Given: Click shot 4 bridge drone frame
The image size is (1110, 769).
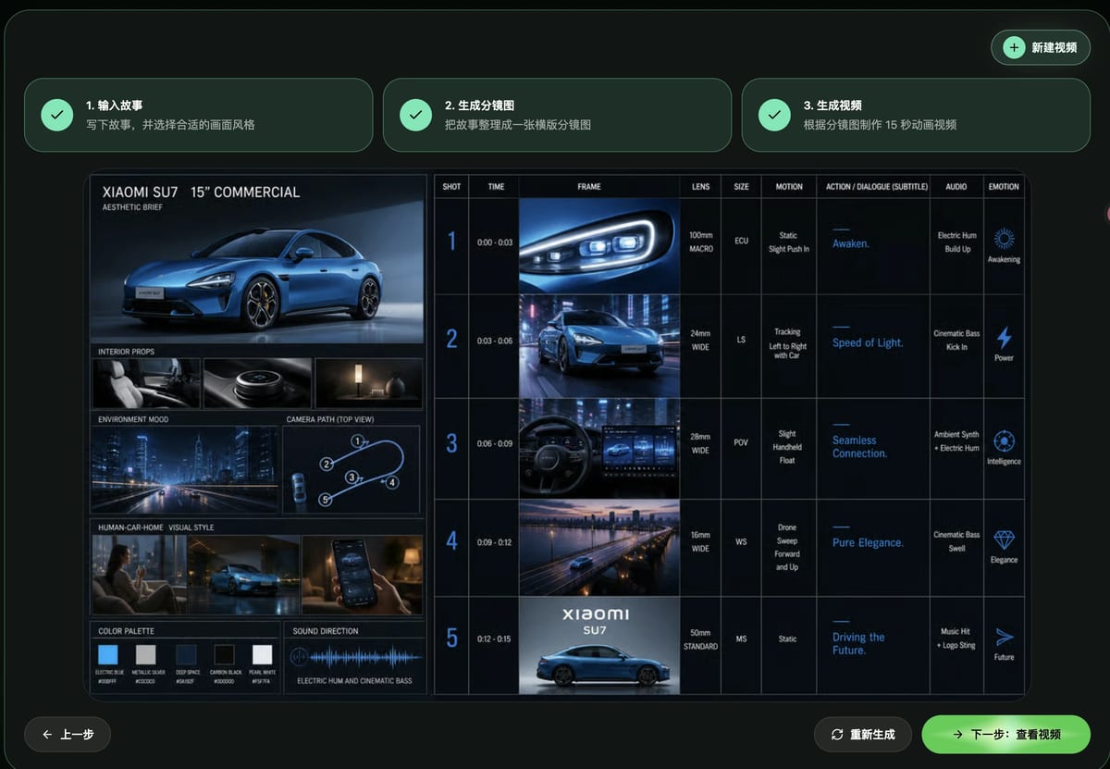Looking at the screenshot, I should pyautogui.click(x=598, y=548).
